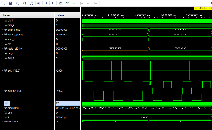
Task: Jump to the last simulation time
Action: (53, 3)
